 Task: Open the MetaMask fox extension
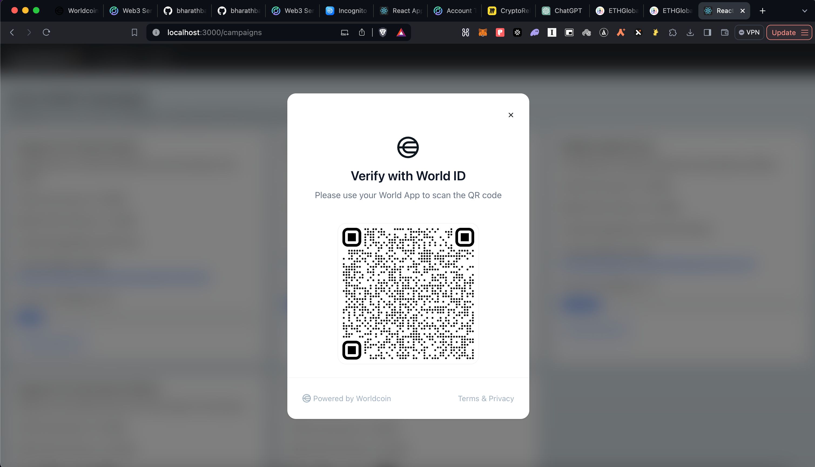(483, 32)
